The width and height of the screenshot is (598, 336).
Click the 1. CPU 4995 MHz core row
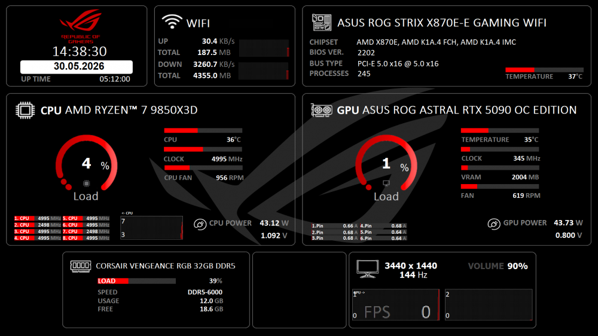[x=38, y=219]
